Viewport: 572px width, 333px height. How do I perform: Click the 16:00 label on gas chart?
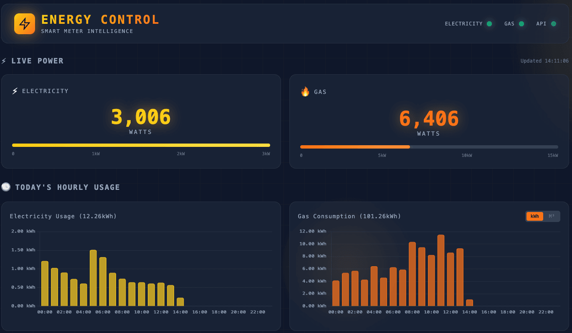489,312
